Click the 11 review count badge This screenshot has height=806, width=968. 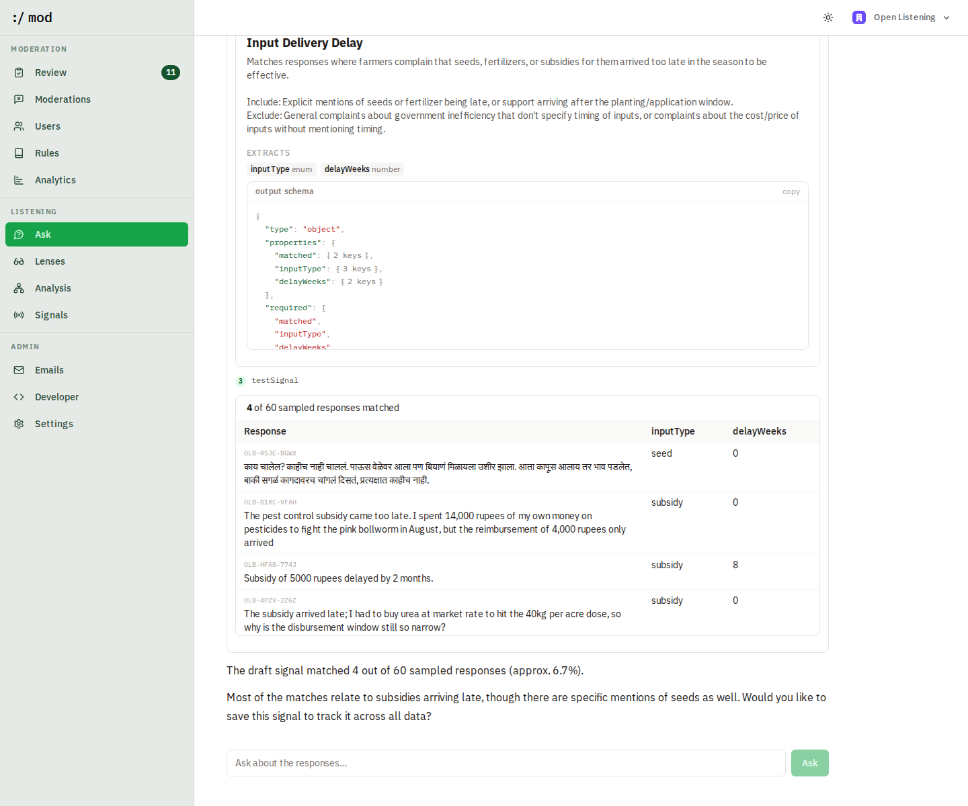pyautogui.click(x=171, y=73)
